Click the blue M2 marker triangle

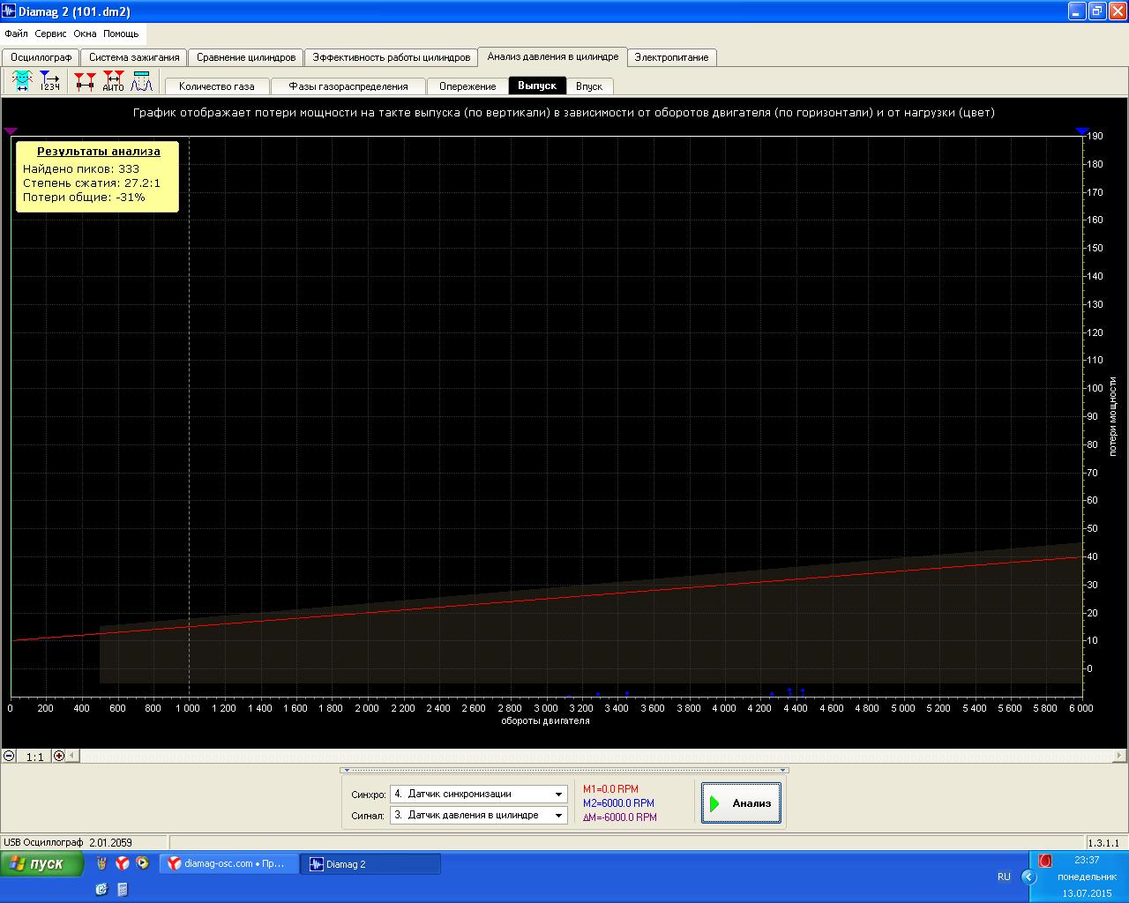point(1082,131)
